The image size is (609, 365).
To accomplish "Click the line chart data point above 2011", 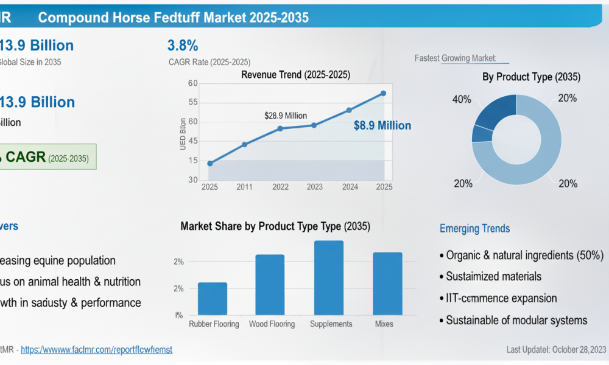I will 245,144.
